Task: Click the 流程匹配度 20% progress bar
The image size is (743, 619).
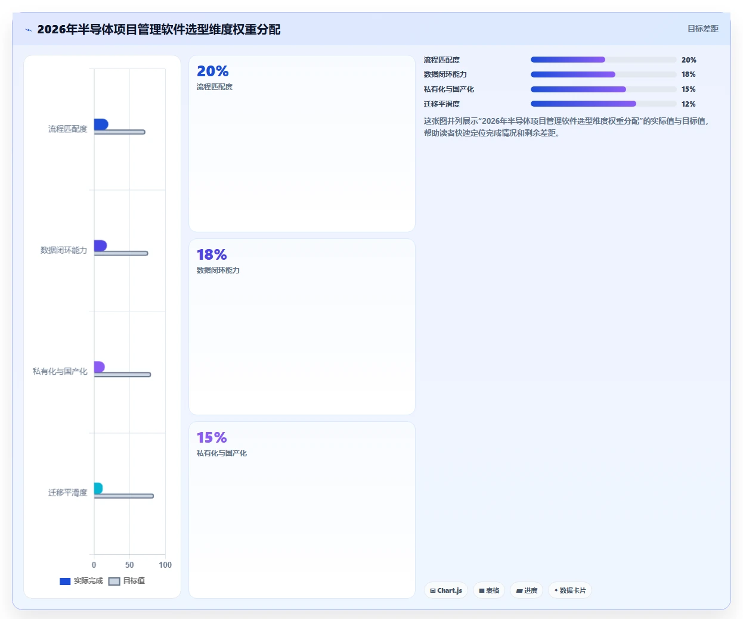Action: coord(603,60)
